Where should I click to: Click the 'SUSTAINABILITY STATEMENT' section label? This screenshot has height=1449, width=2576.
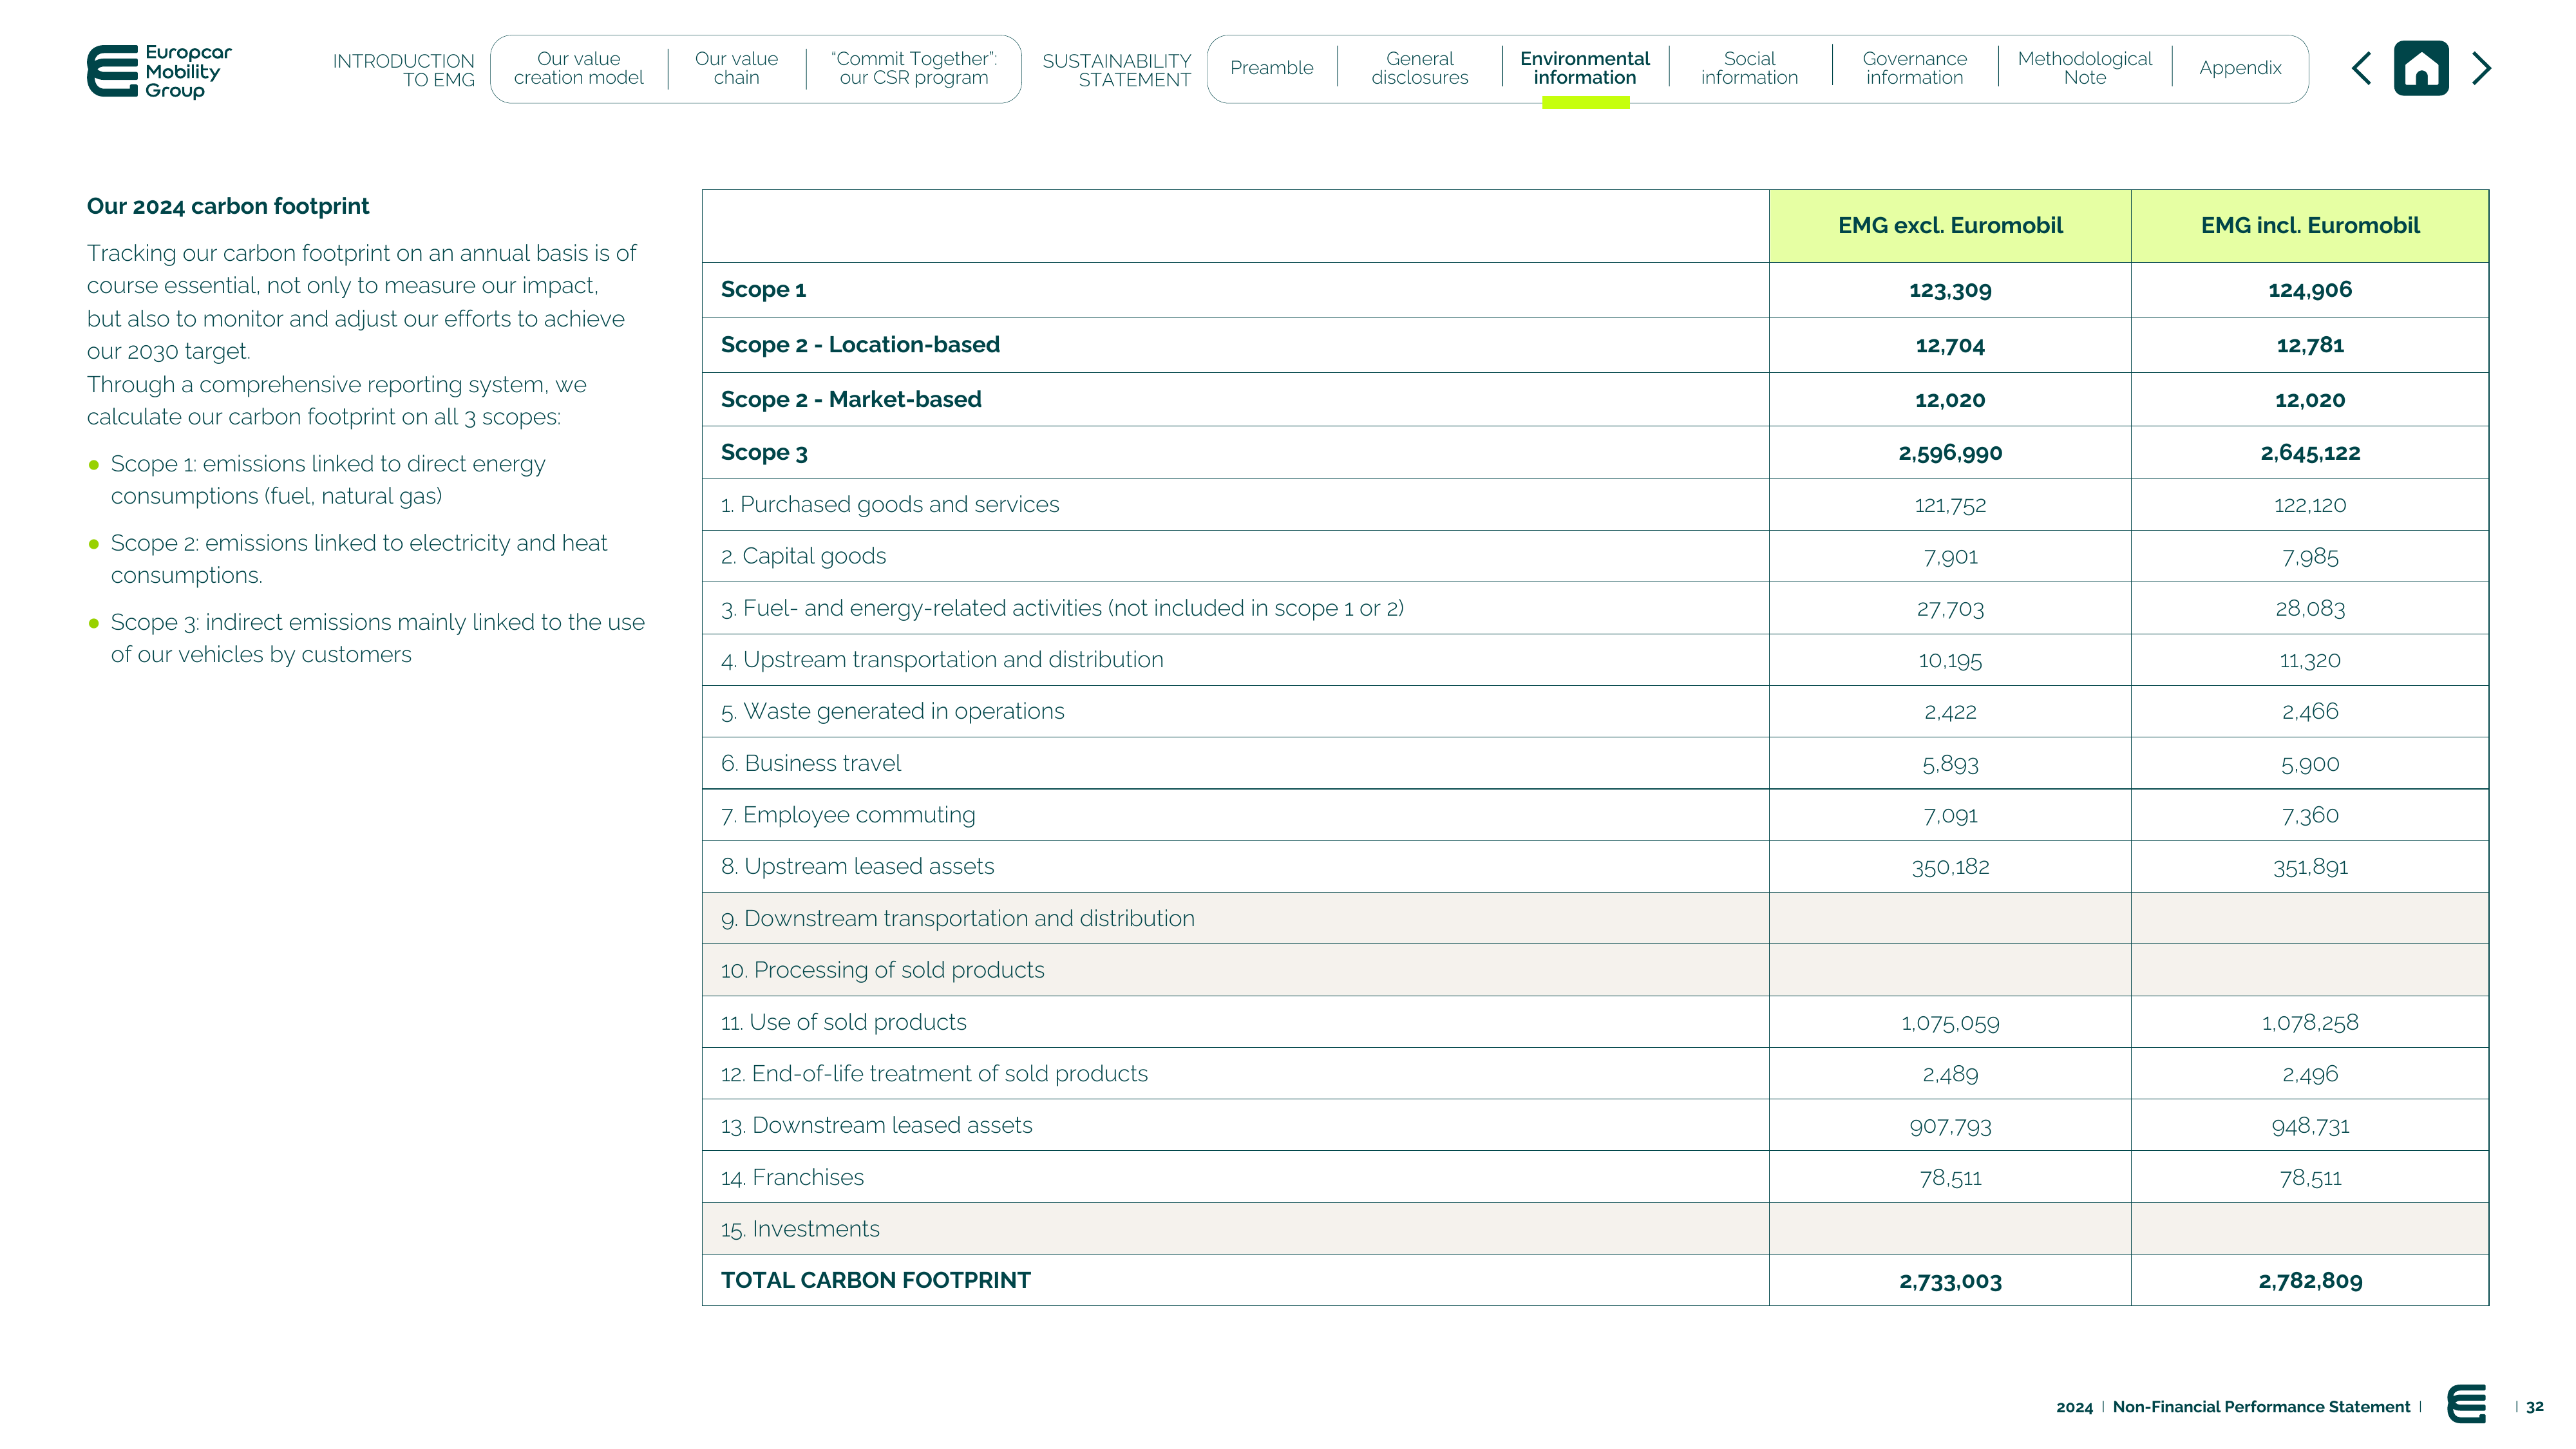1117,70
